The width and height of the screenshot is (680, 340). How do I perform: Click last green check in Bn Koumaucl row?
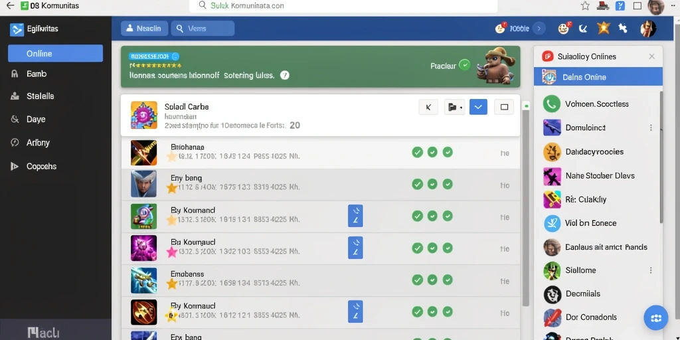[x=448, y=248]
